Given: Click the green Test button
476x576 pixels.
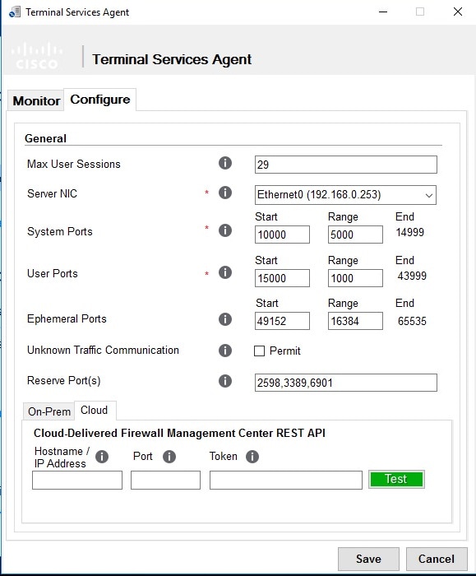Looking at the screenshot, I should (x=396, y=479).
